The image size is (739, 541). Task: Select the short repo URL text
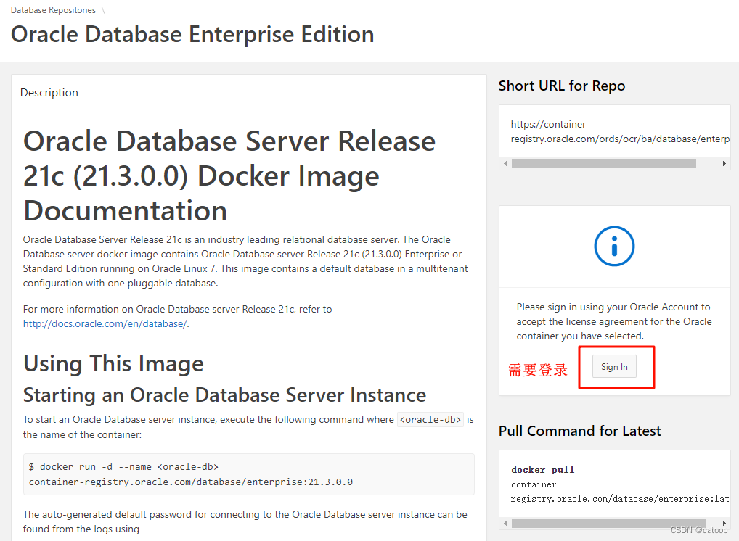click(614, 131)
